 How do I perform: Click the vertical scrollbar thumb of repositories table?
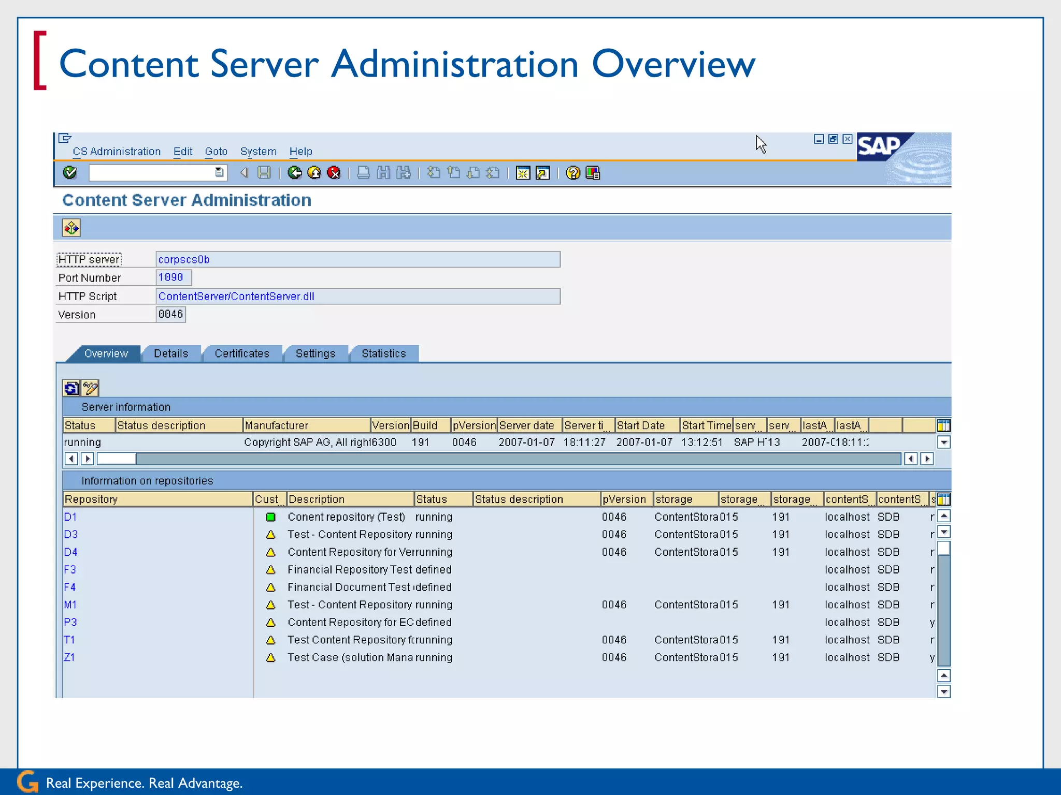coord(944,548)
